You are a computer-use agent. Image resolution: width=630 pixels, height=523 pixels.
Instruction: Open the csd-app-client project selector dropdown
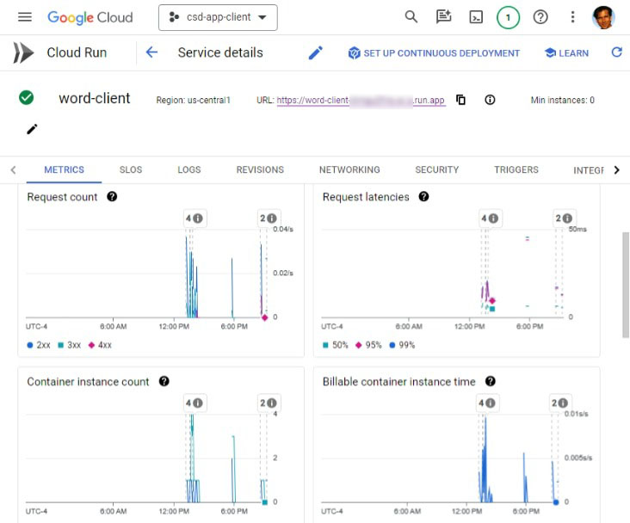pos(218,17)
